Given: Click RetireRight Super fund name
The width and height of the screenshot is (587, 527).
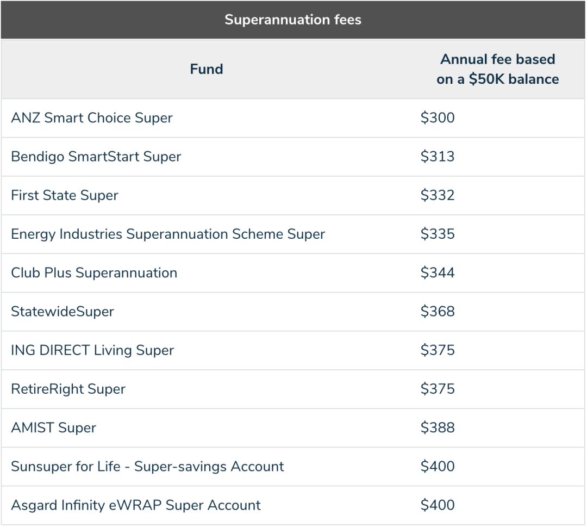Looking at the screenshot, I should pyautogui.click(x=68, y=389).
